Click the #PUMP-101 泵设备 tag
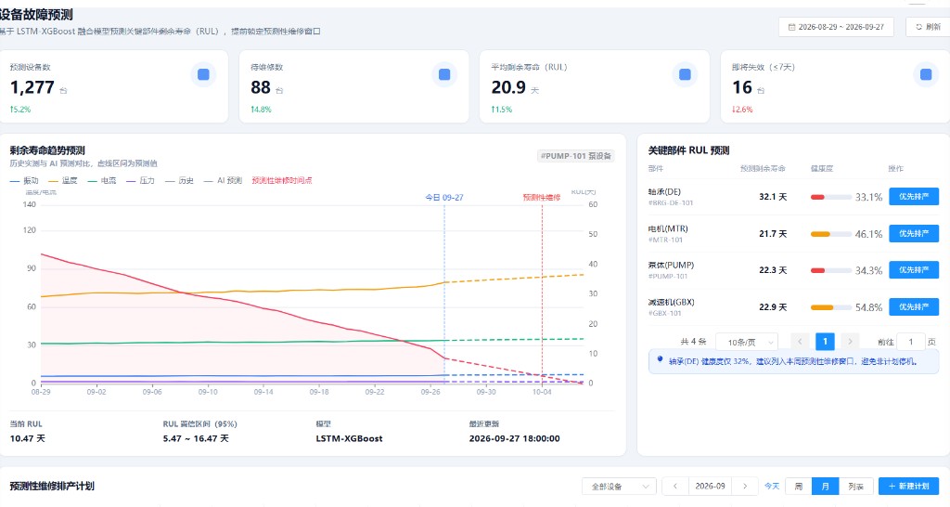 point(575,156)
